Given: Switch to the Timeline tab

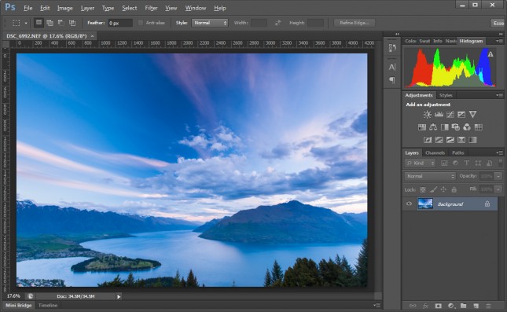Looking at the screenshot, I should click(x=48, y=305).
